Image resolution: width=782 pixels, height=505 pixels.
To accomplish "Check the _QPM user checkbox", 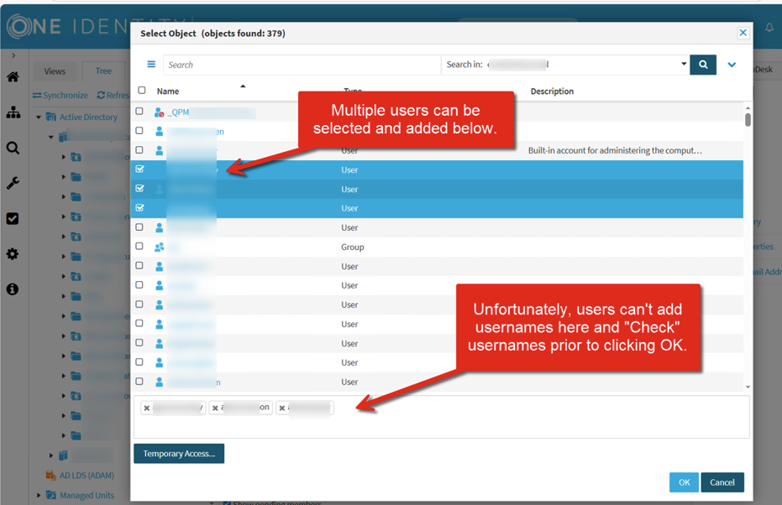I will tap(140, 112).
